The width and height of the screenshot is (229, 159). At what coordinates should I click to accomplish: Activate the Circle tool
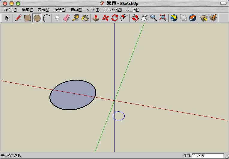pos(37,18)
